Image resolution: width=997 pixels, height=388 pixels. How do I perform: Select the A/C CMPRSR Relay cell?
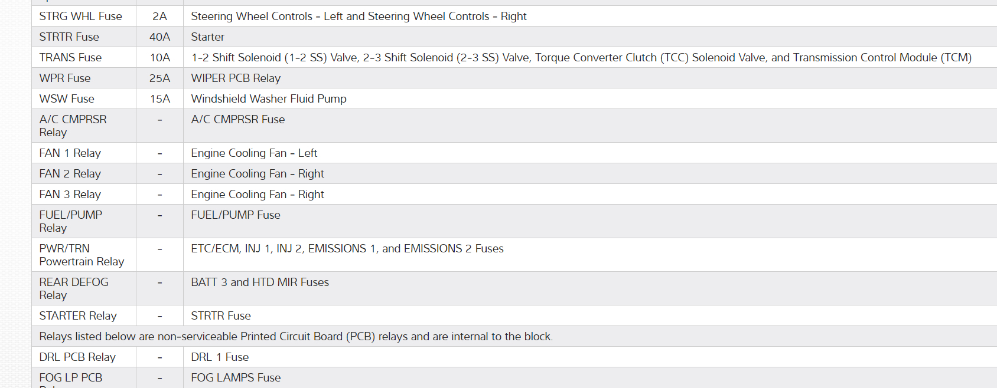pos(73,126)
